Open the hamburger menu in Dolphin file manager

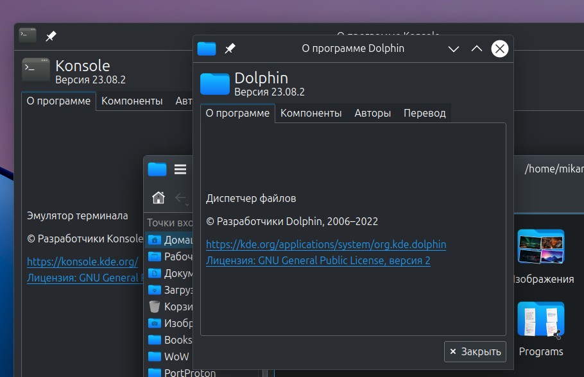pos(180,169)
